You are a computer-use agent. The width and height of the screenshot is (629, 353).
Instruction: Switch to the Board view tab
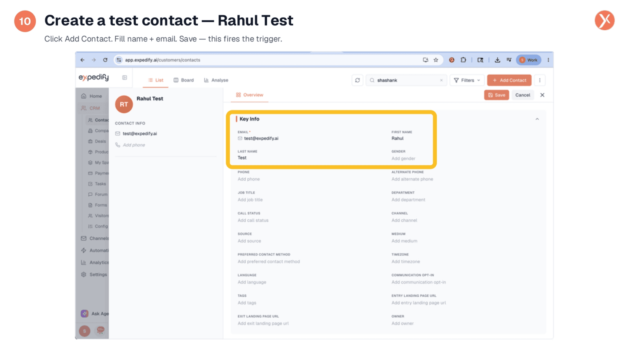(184, 80)
